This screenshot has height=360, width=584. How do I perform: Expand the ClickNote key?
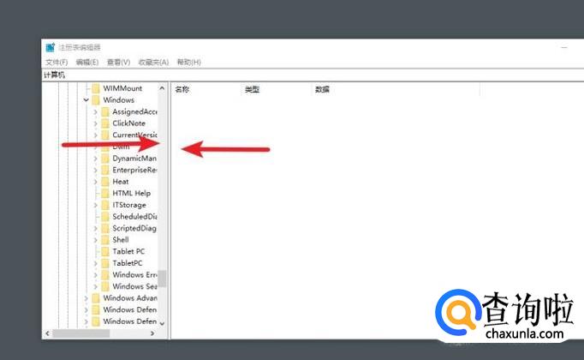tap(95, 123)
